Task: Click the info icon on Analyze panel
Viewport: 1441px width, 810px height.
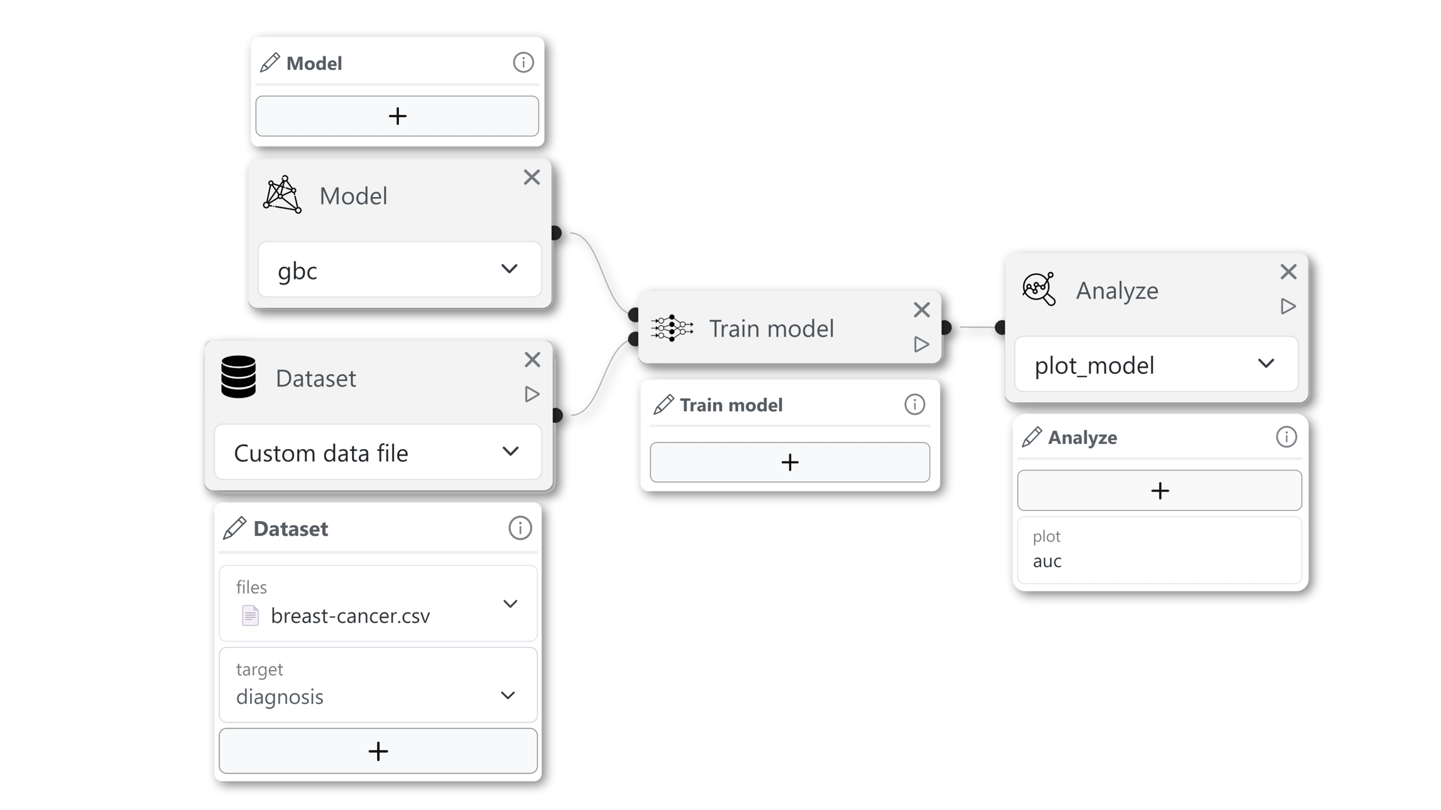Action: [x=1286, y=437]
